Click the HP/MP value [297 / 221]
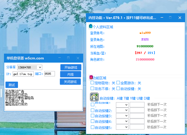This screenshot has width=187, height=135. pos(145,53)
